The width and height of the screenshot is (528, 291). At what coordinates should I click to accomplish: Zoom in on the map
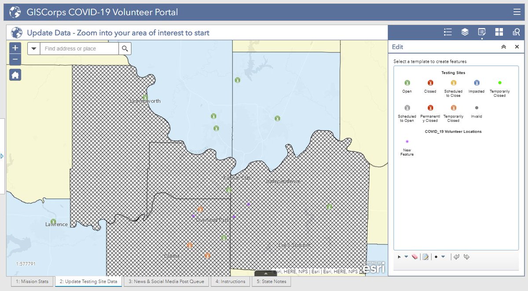[15, 48]
